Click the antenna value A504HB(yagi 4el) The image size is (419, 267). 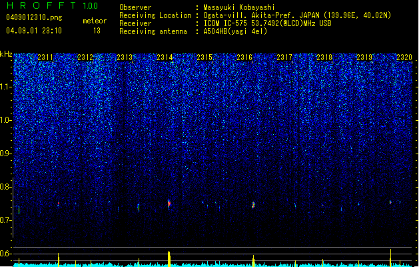(x=235, y=31)
